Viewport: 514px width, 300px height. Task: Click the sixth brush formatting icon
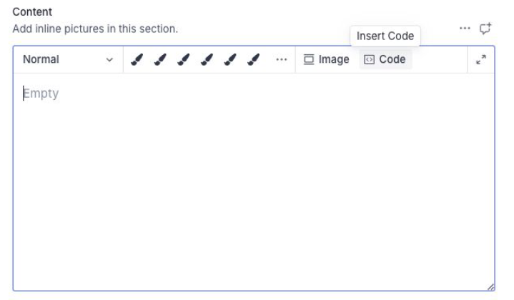coord(253,60)
